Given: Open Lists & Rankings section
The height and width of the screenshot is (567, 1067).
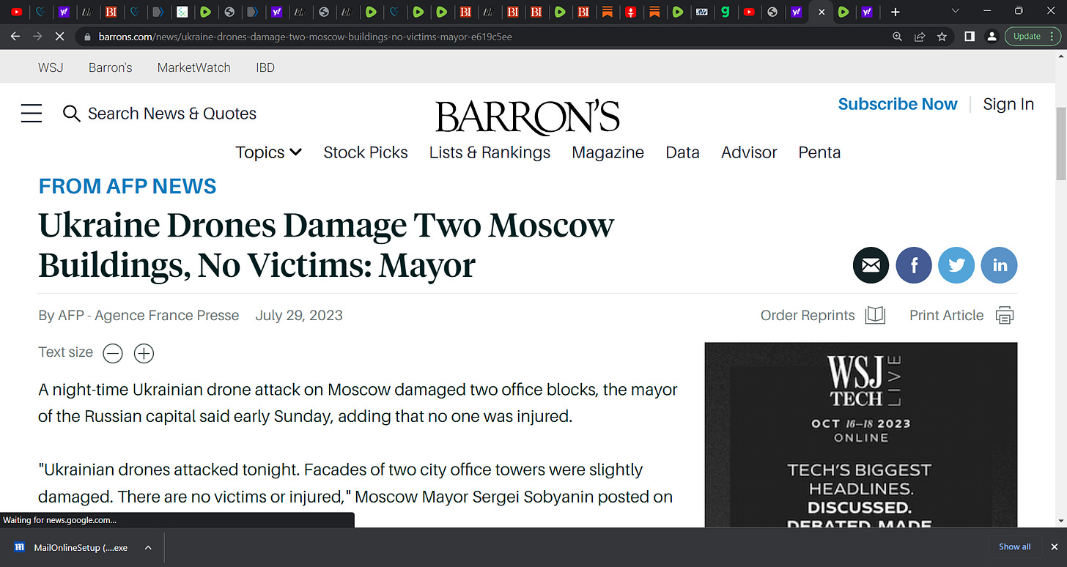Looking at the screenshot, I should click(x=490, y=152).
